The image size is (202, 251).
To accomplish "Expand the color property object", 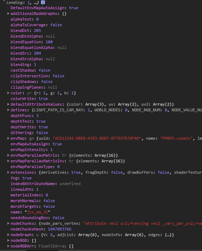I will (x=8, y=93).
